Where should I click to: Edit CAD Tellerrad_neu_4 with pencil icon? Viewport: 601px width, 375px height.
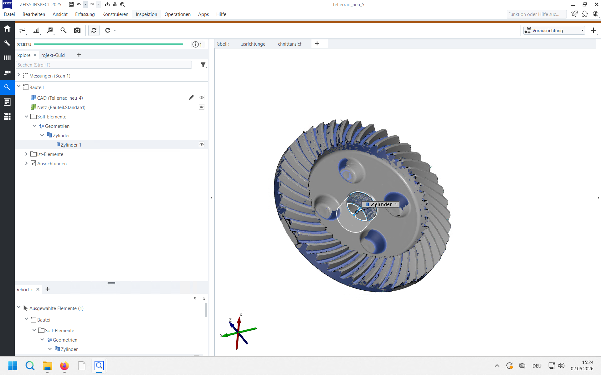tap(191, 97)
